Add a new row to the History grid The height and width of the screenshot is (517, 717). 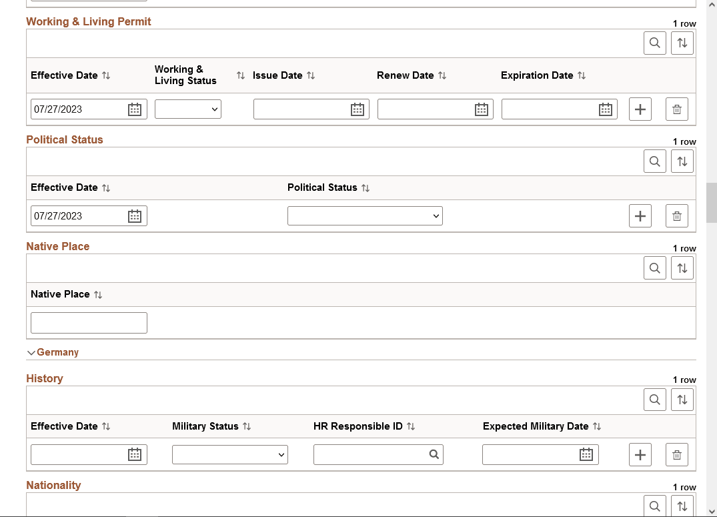click(640, 454)
